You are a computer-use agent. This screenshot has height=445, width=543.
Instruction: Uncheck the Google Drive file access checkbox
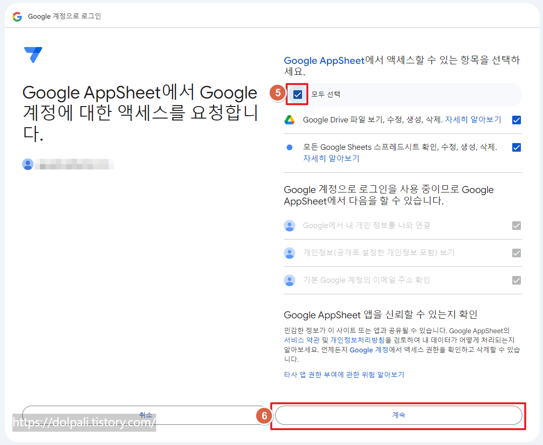517,120
